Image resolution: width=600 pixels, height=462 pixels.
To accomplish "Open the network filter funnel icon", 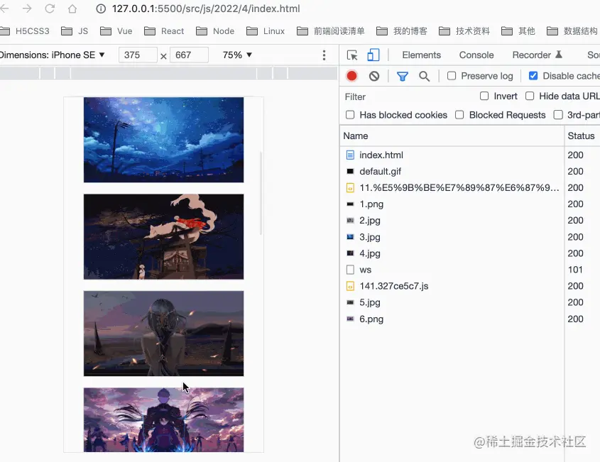I will pos(402,75).
